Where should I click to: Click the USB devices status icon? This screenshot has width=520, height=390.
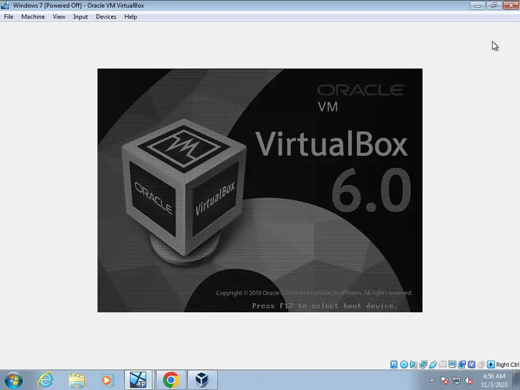433,365
